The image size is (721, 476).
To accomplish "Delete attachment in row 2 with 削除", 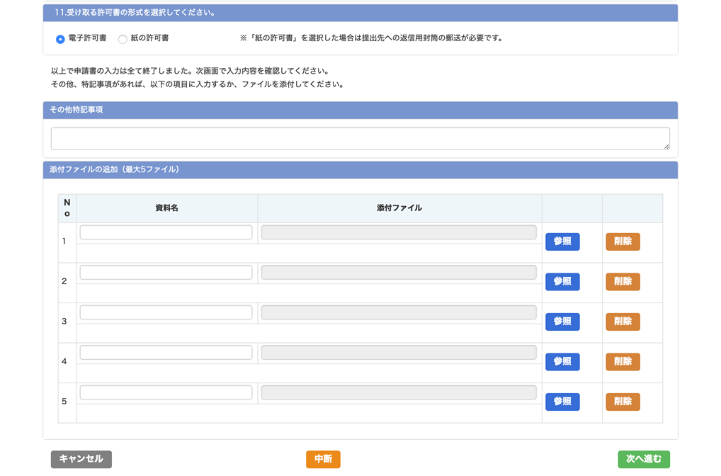I will (623, 281).
